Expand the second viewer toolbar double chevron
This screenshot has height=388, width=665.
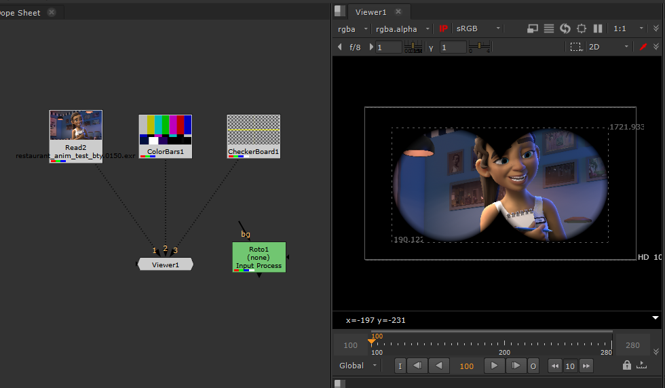click(x=656, y=47)
